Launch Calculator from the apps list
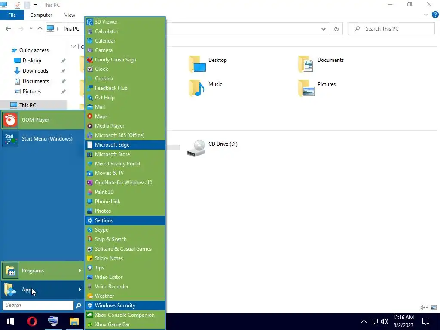This screenshot has width=440, height=330. coord(125,31)
